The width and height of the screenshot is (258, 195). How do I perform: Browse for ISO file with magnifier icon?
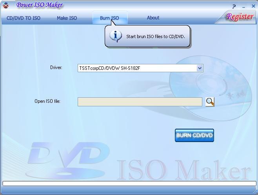(x=210, y=102)
